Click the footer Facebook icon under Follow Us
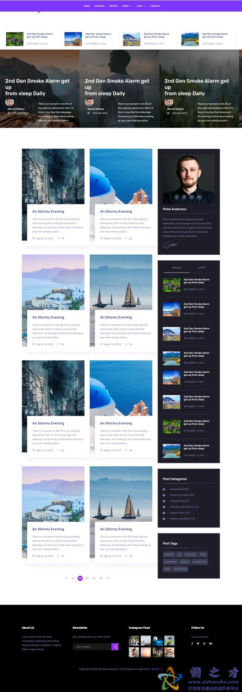Screen dimensions: 242x692 [192, 644]
